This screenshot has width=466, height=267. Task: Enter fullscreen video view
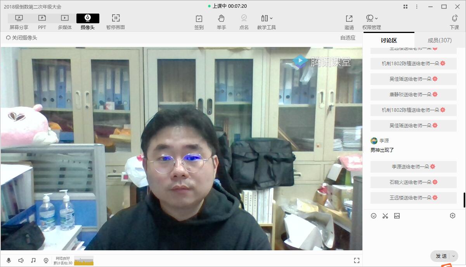pos(357,260)
